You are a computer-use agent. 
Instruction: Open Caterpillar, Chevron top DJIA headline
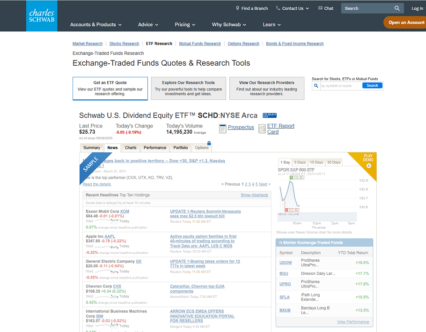coord(197,289)
